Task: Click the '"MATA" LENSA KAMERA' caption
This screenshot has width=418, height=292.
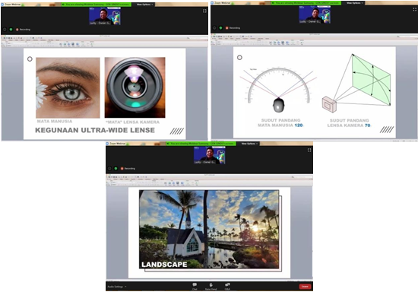Action: [x=132, y=122]
